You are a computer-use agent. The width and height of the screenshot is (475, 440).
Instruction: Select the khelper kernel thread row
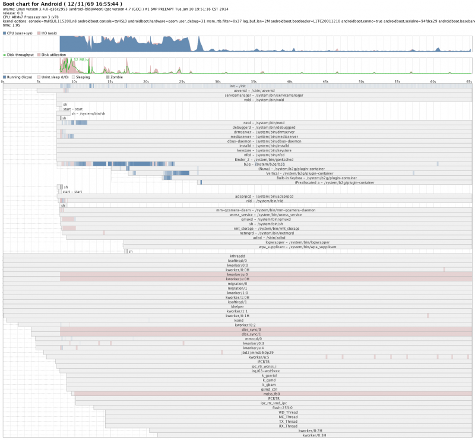pos(237,306)
